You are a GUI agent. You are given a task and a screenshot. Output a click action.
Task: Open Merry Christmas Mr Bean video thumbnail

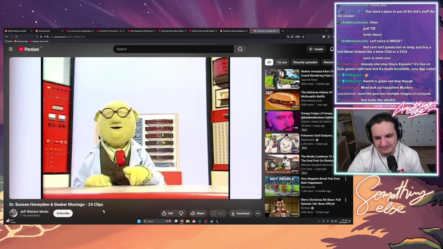pos(282,207)
